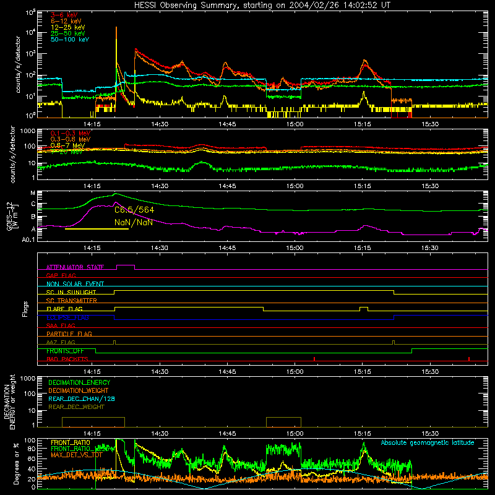
Task: Select the 'FLARE_FLAG' flag label
Action: [64, 309]
